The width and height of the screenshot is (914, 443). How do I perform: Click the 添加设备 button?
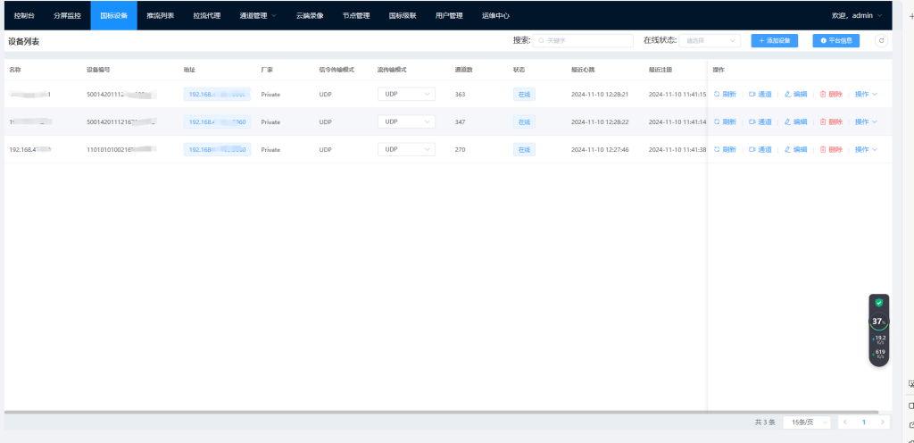(x=774, y=40)
